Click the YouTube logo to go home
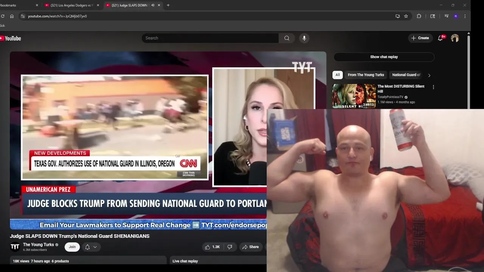484x272 pixels. point(11,38)
